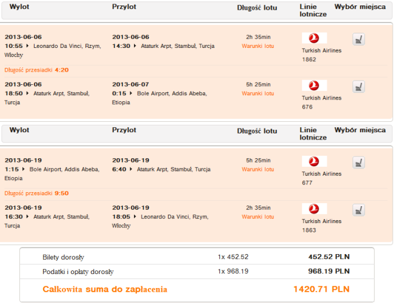
Task: Click the 9:50 layover duration text
Action: click(x=61, y=193)
